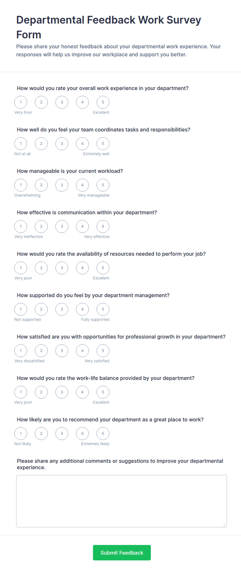This screenshot has width=241, height=573.
Task: Select 4 for professional growth opportunities
Action: coord(82,351)
